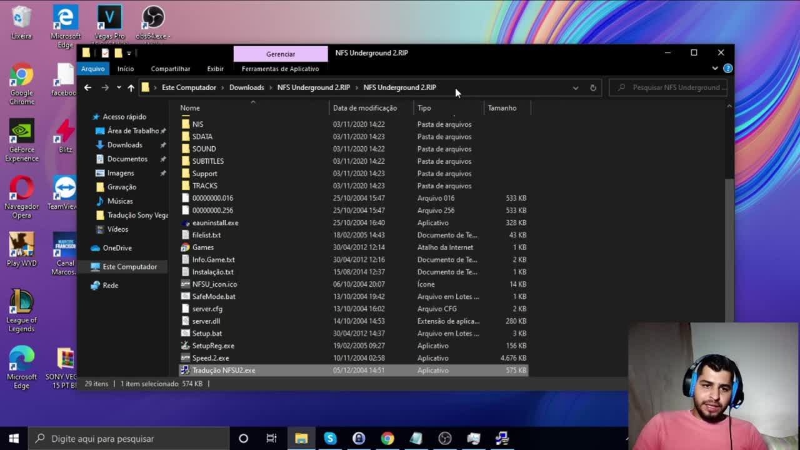Sort by Data de modificação column
The image size is (800, 450).
tap(365, 108)
